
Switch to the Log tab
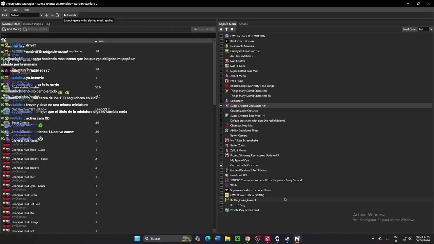point(48,24)
